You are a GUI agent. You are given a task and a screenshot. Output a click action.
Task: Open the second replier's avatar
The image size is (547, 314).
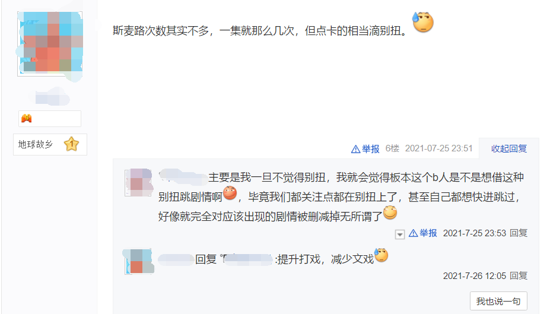coord(138,261)
